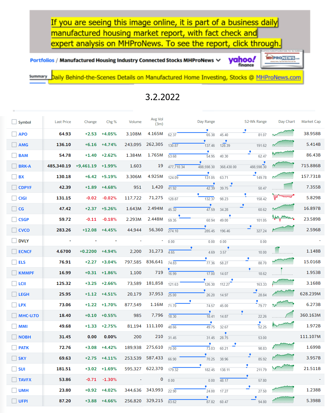Sort by the Avg Vol (3m) header
The width and height of the screenshot is (332, 413).
tap(157, 121)
